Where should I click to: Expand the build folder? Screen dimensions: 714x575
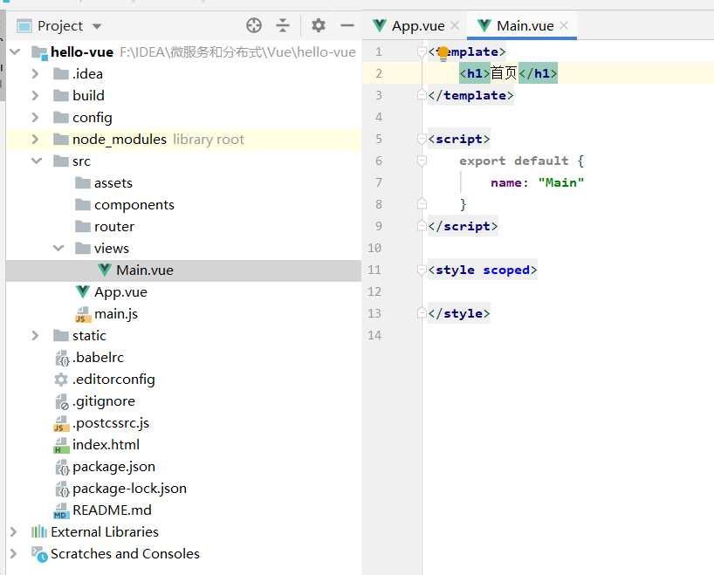point(35,96)
